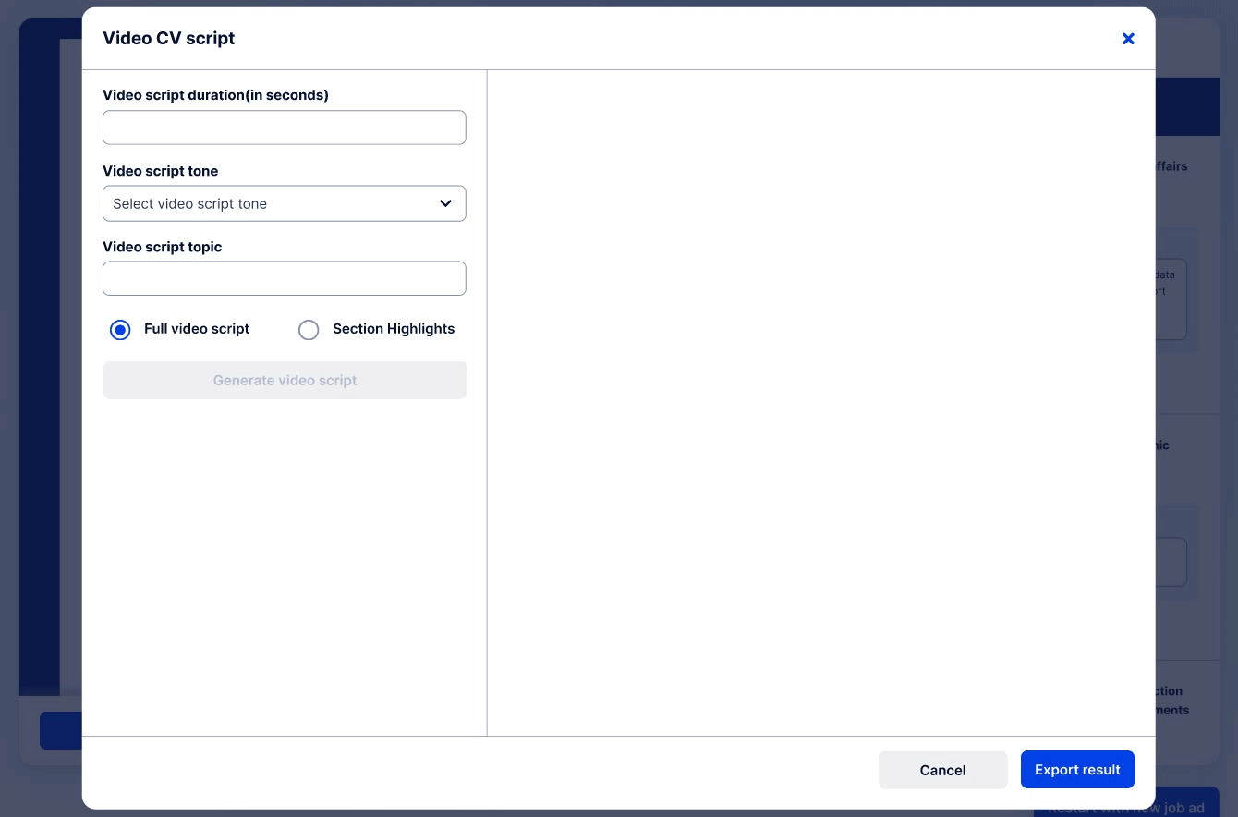Focus the video script topic field
This screenshot has height=817, width=1238.
[x=285, y=278]
